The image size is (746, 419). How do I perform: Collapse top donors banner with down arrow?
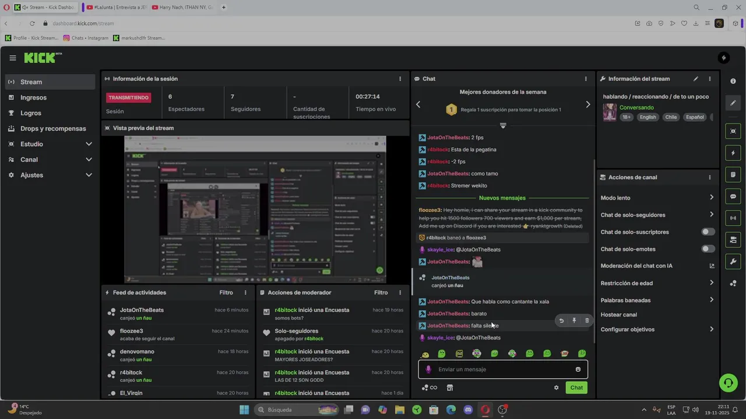point(503,126)
